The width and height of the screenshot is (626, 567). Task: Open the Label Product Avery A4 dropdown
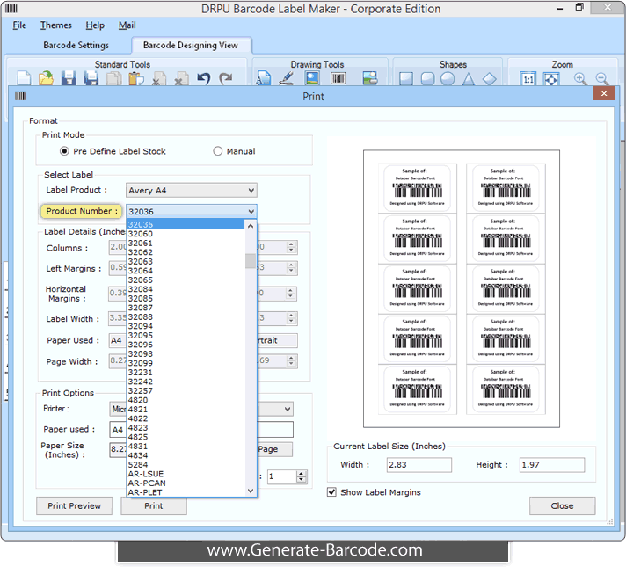[x=192, y=191]
